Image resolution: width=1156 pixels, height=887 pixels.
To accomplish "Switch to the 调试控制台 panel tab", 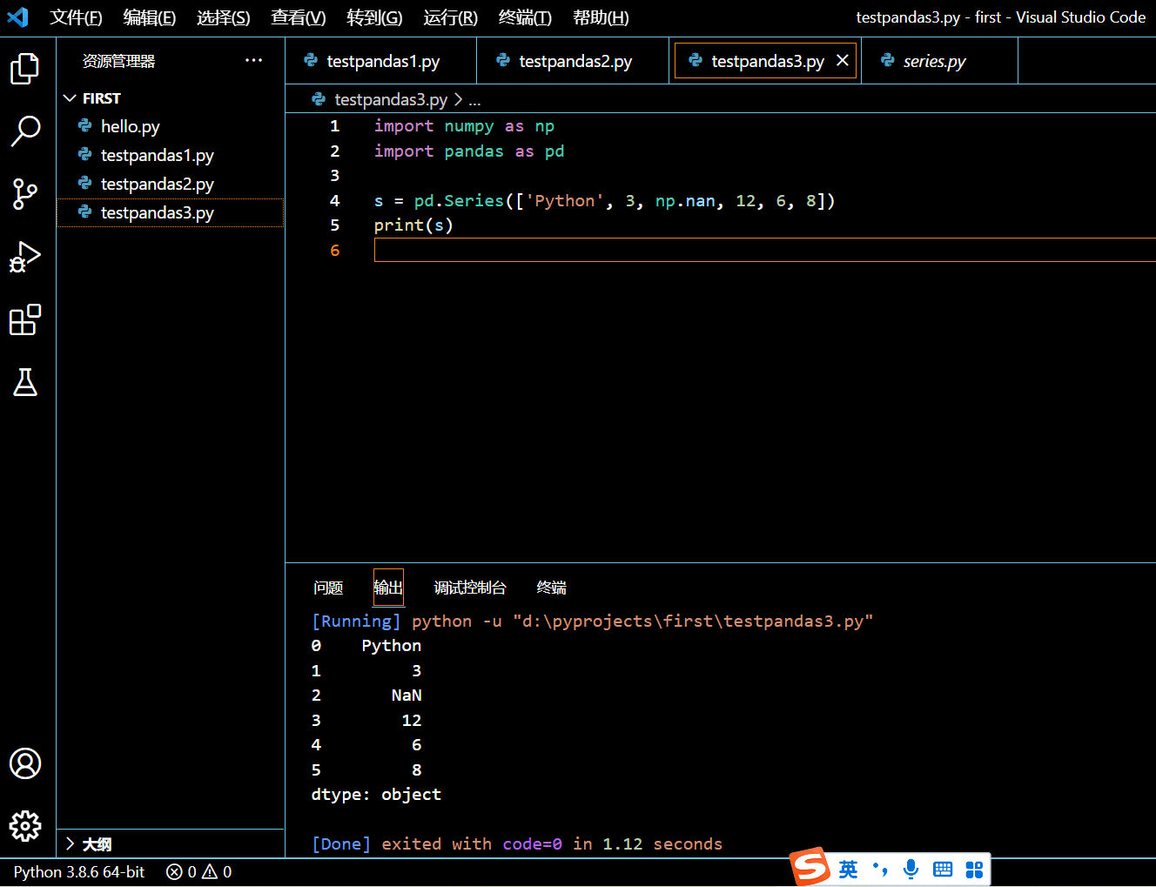I will pyautogui.click(x=470, y=588).
